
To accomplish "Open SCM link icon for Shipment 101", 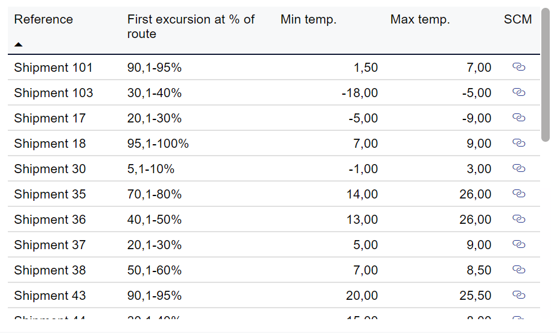I will click(x=518, y=67).
